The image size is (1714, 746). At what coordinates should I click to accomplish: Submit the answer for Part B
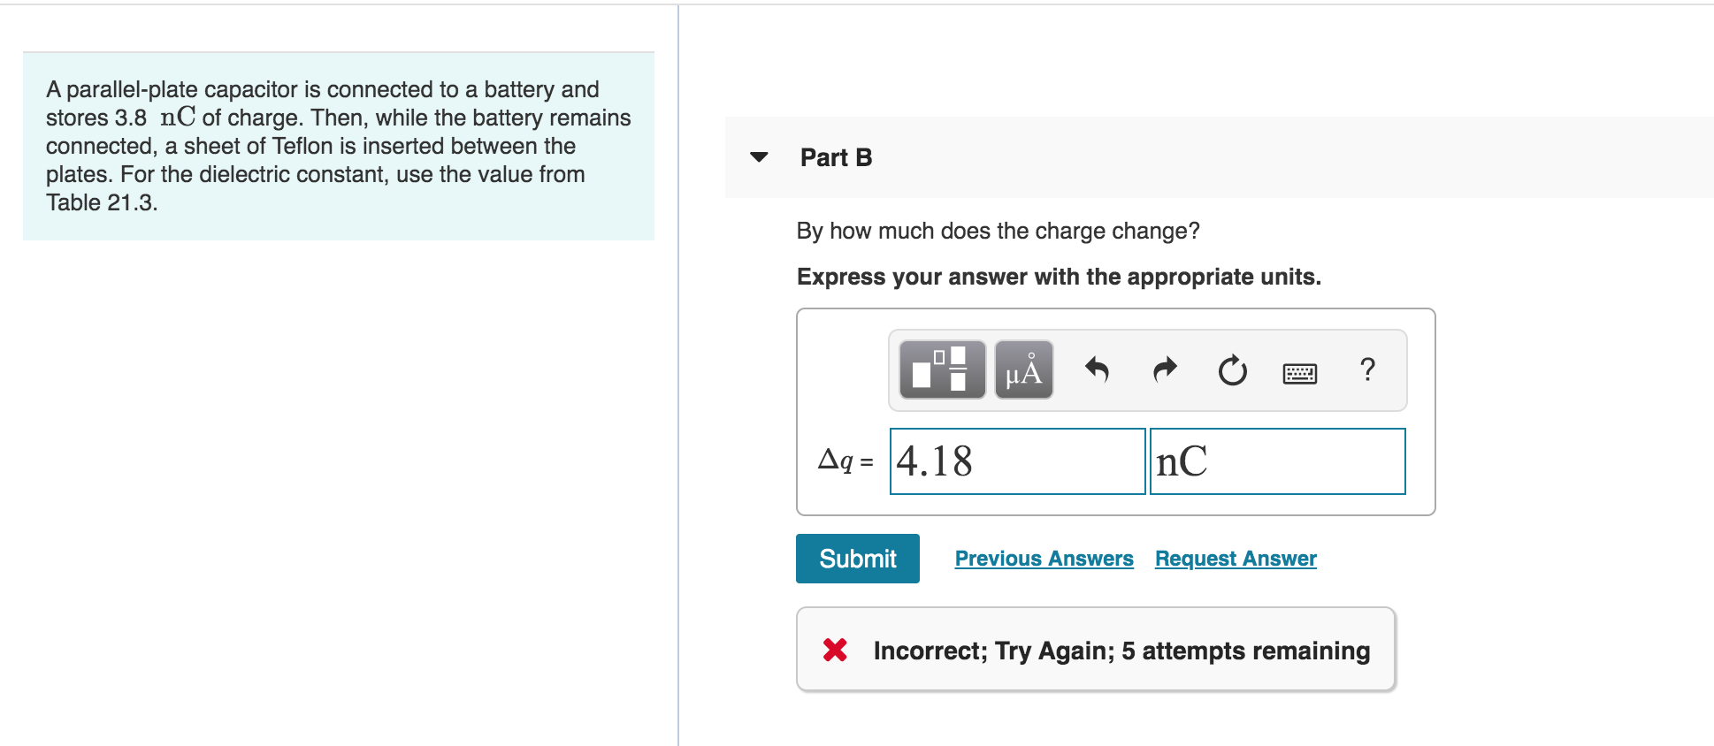856,558
